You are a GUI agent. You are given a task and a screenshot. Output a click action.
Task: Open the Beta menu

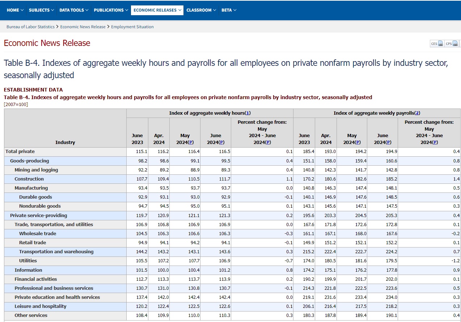[229, 10]
